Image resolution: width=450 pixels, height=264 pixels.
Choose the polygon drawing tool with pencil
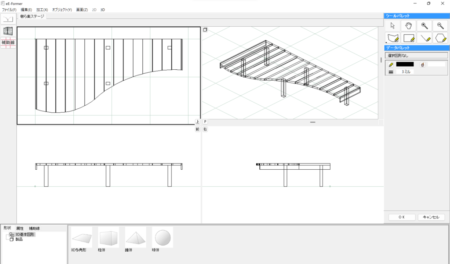pos(393,39)
